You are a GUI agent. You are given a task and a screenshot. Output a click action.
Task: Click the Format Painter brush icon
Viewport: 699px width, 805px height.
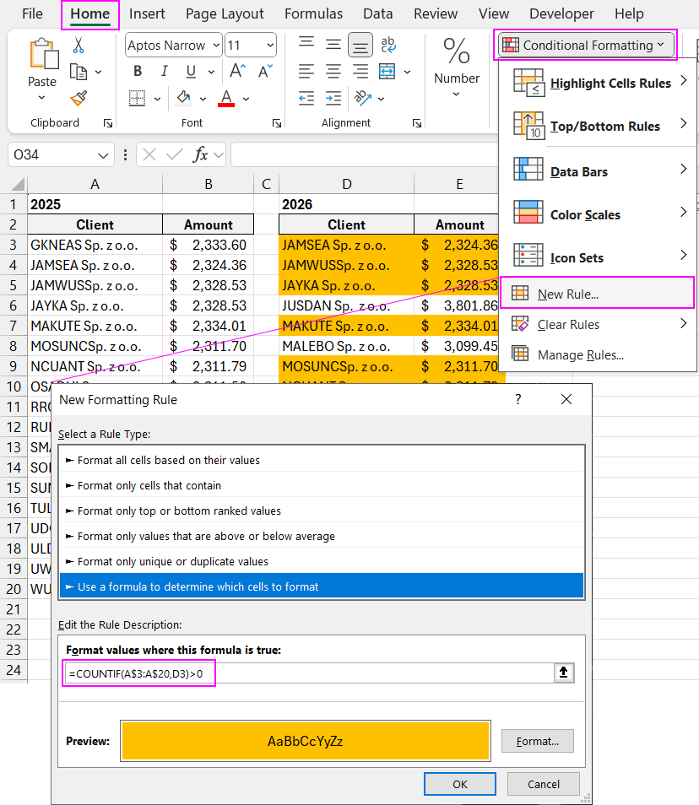[79, 99]
